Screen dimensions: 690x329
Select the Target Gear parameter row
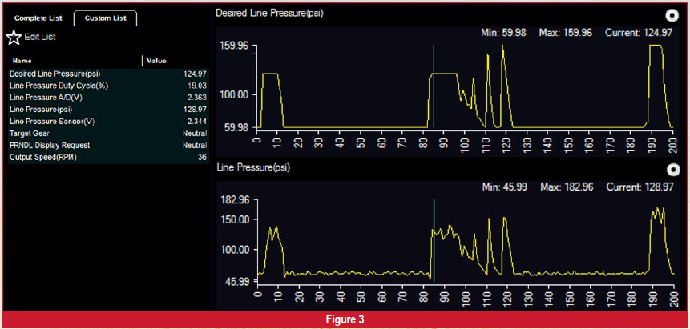[107, 134]
